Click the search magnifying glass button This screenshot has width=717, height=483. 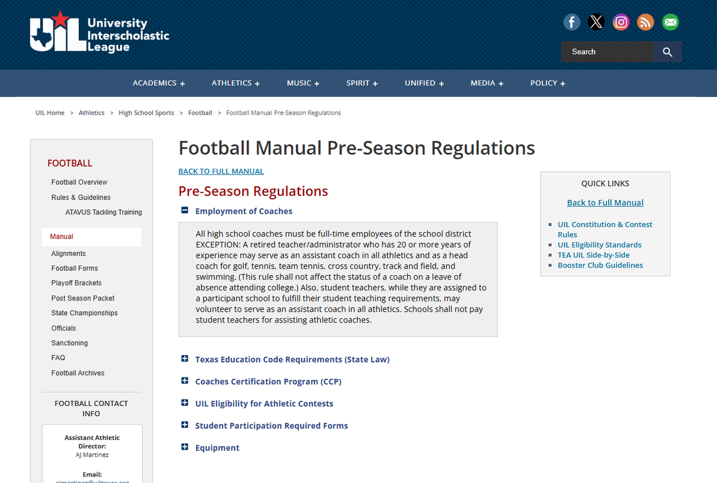[x=667, y=52]
